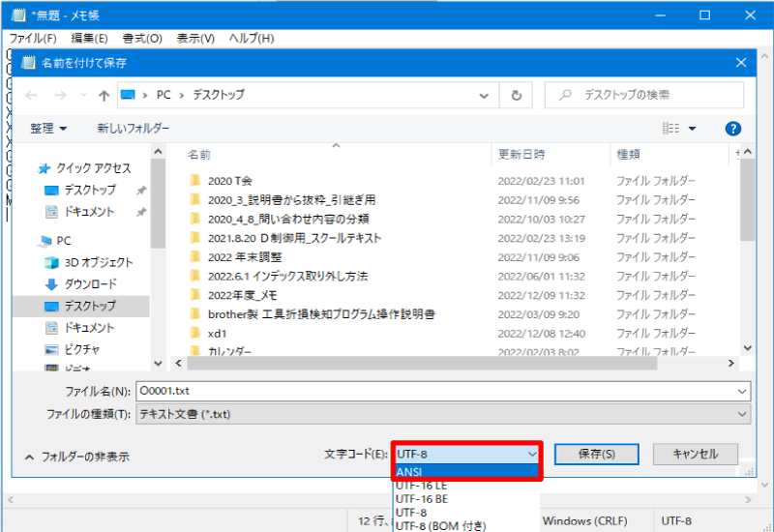Click the 保存(S) button
The height and width of the screenshot is (532, 774).
tap(596, 454)
